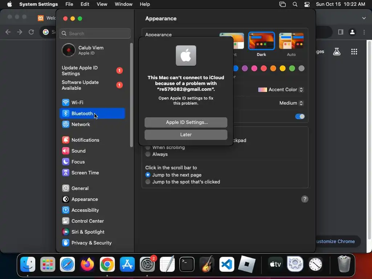
Task: Open Calub Viem Apple ID profile
Action: click(x=92, y=50)
